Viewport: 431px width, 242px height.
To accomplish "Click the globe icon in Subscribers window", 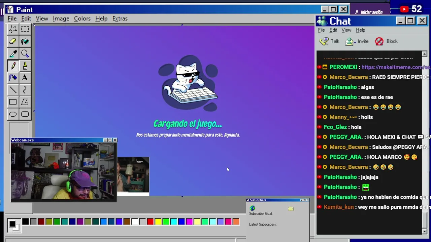I will coord(252,208).
